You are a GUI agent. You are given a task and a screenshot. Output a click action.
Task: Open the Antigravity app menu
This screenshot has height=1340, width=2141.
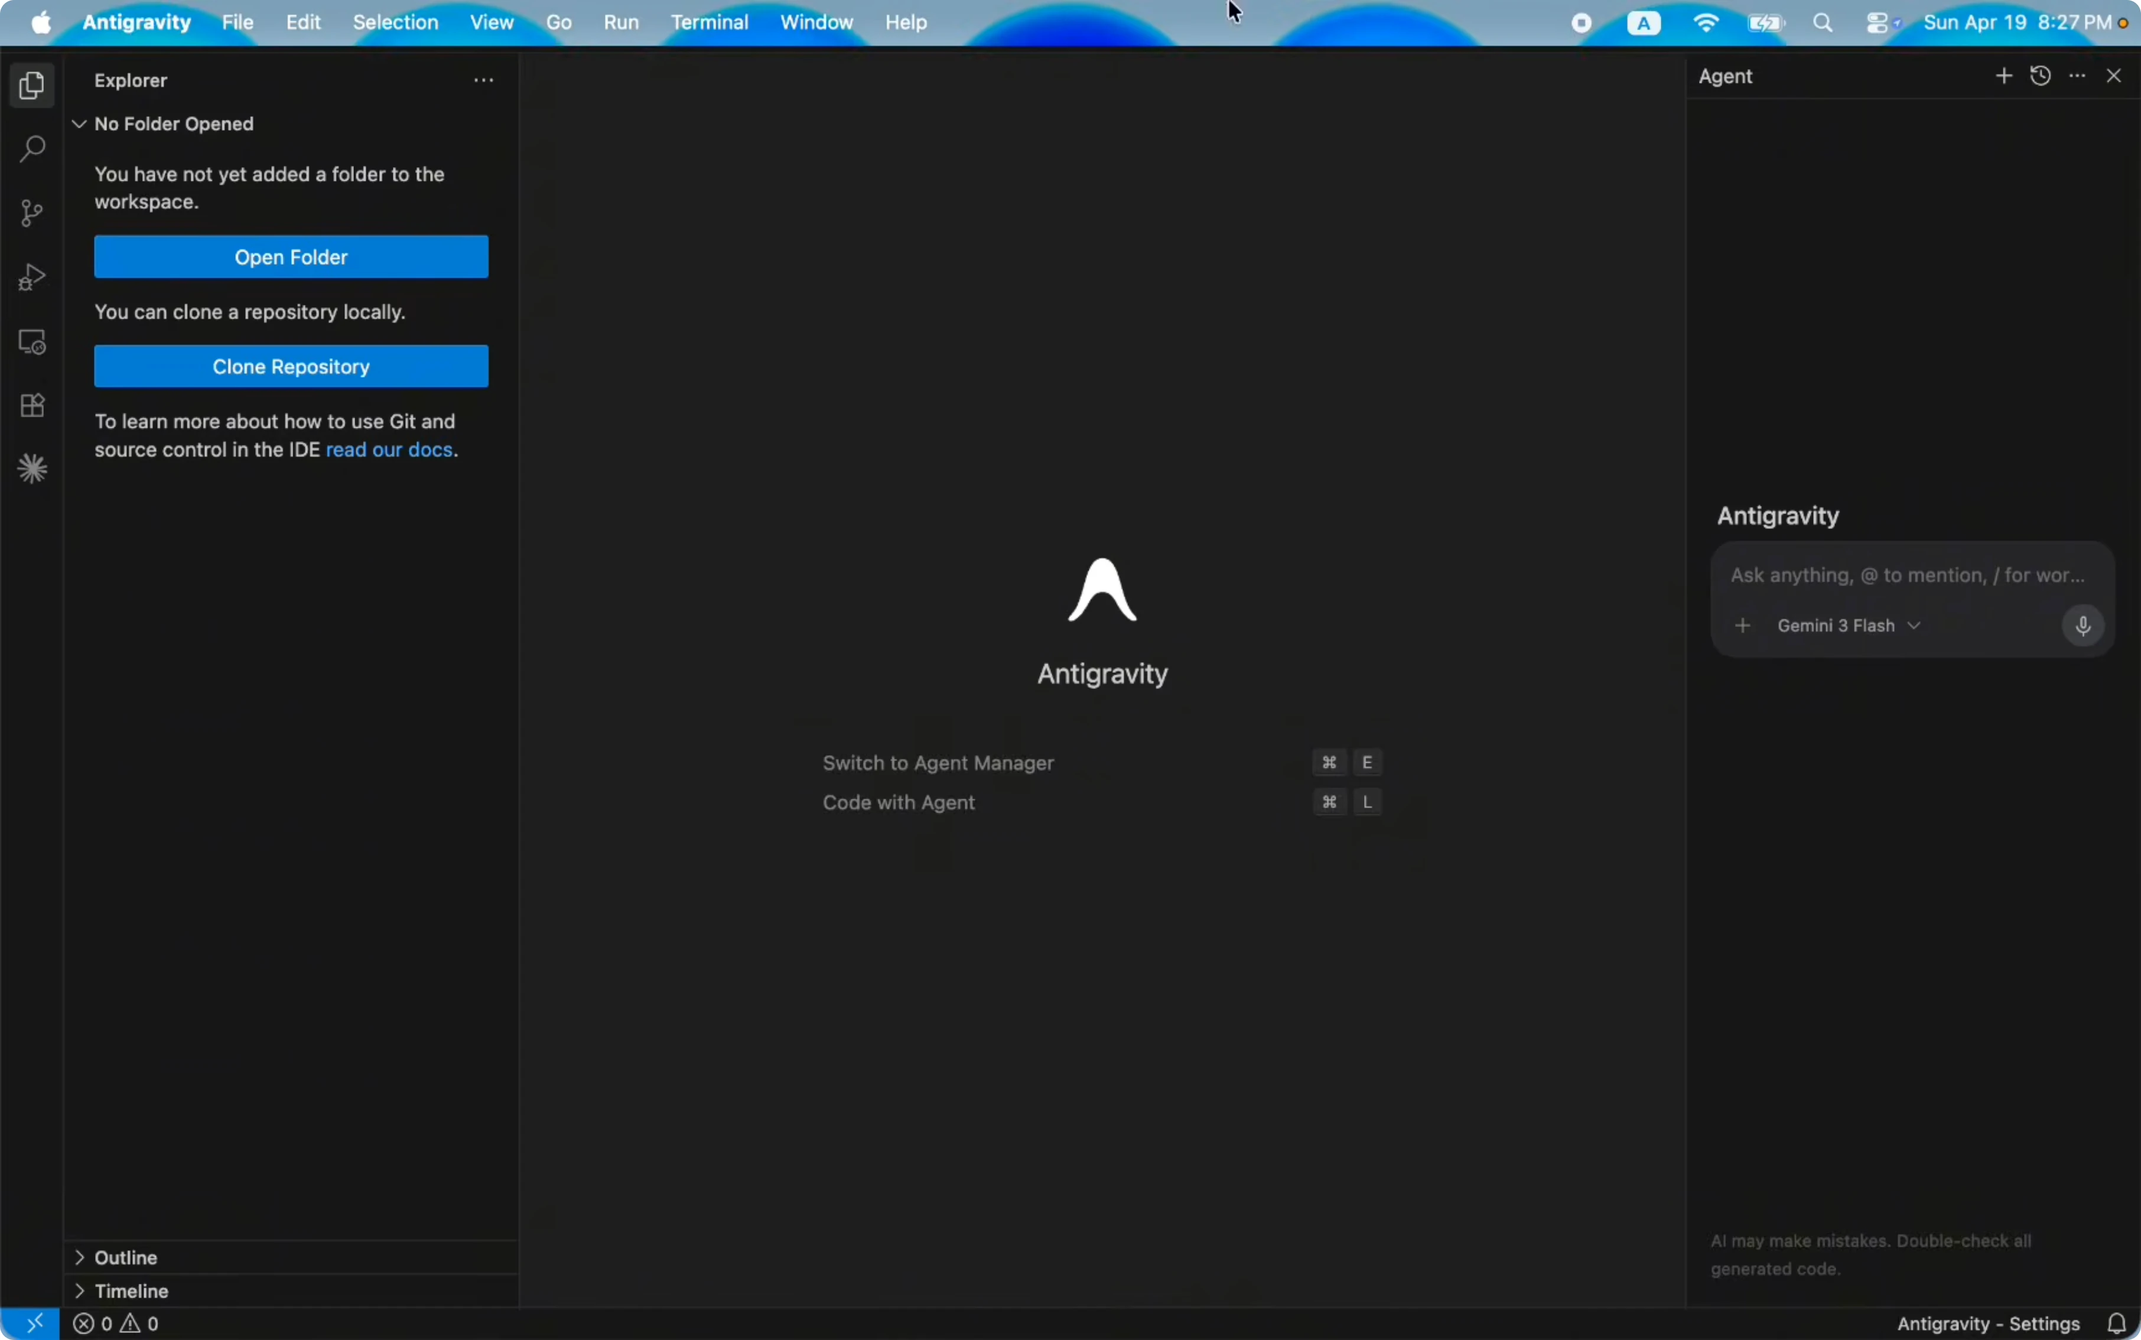click(136, 22)
